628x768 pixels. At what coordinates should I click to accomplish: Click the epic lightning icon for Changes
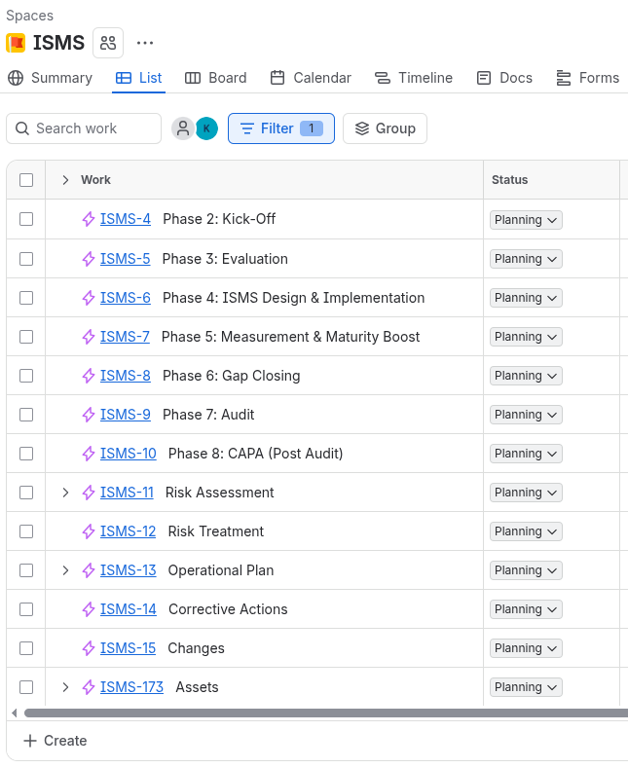click(89, 648)
